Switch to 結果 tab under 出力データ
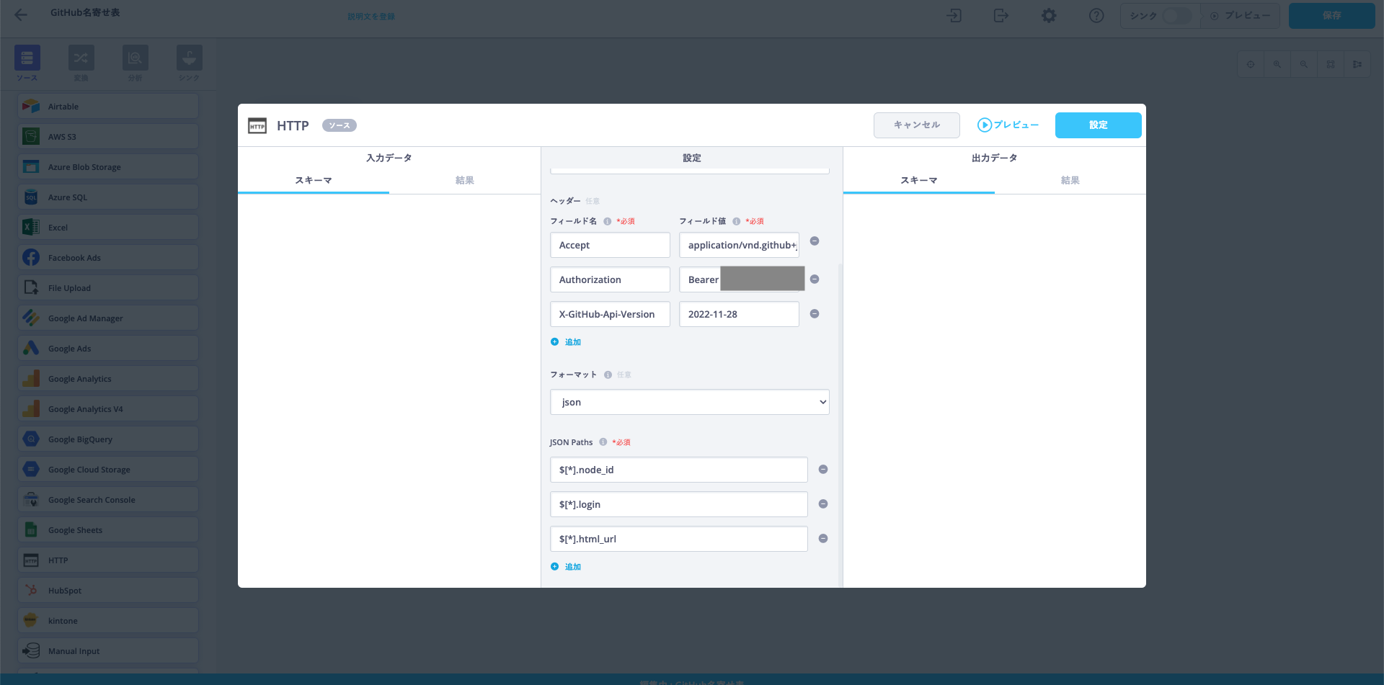The height and width of the screenshot is (685, 1384). point(1070,180)
